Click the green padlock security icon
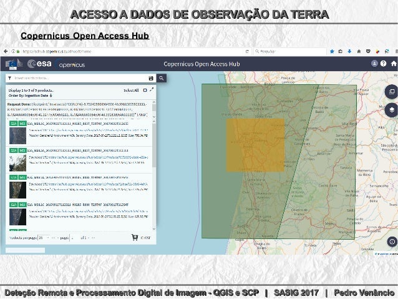The height and width of the screenshot is (299, 398). point(18,51)
